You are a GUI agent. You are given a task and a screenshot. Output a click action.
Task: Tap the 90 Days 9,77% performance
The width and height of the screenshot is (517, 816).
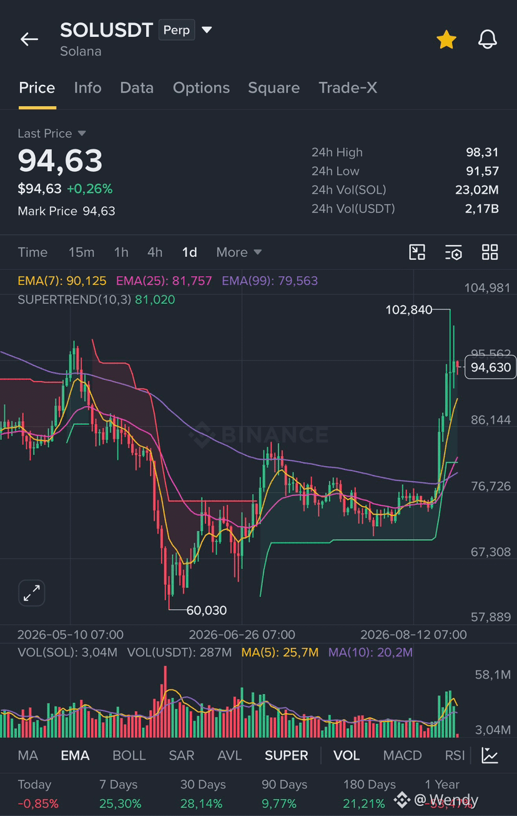[285, 794]
